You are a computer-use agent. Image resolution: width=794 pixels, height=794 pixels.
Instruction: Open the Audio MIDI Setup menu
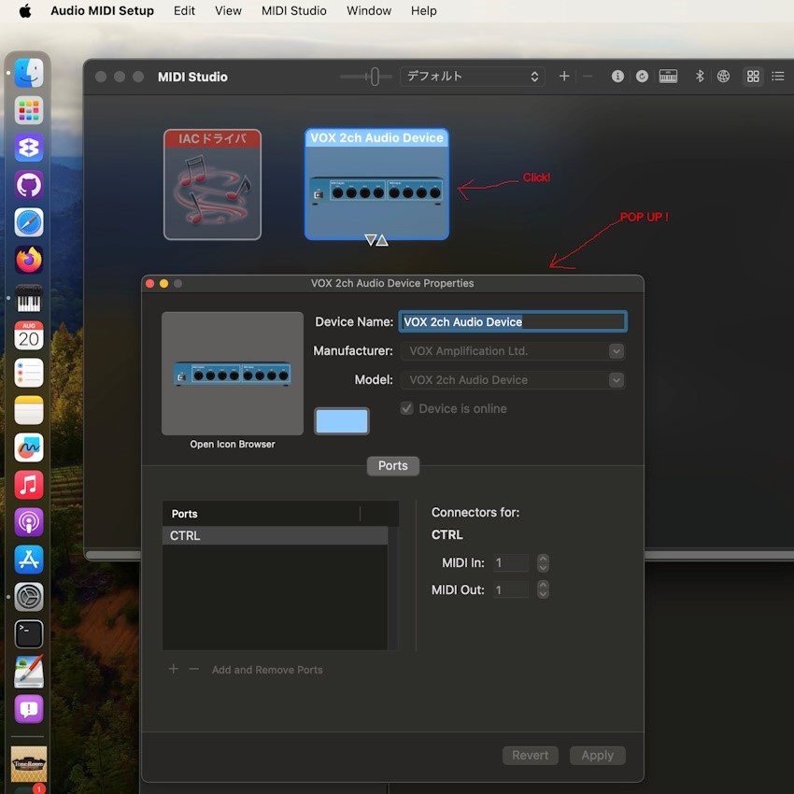[x=103, y=10]
